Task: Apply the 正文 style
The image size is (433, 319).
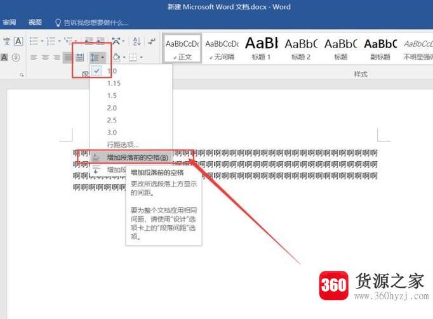Action: click(182, 49)
